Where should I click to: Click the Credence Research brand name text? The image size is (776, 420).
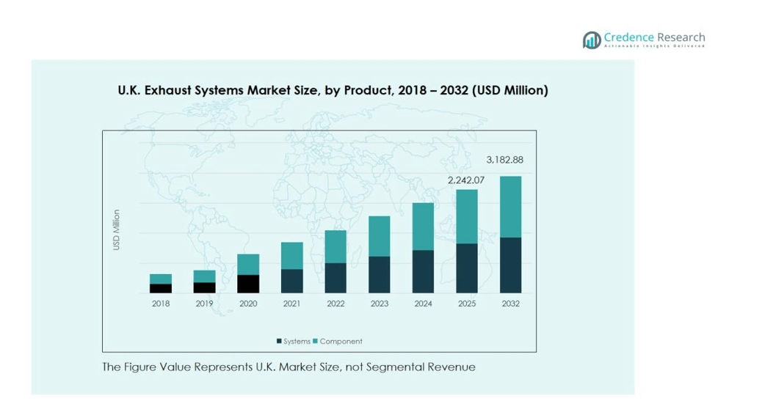tap(654, 37)
